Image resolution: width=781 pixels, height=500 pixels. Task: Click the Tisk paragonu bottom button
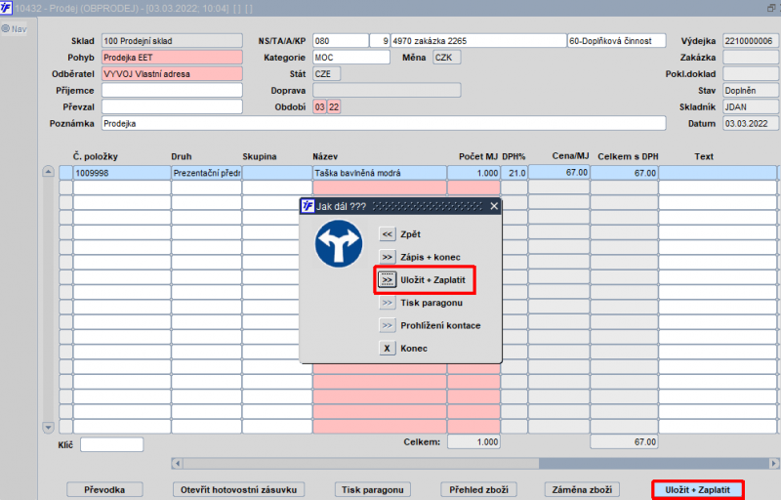pyautogui.click(x=371, y=489)
